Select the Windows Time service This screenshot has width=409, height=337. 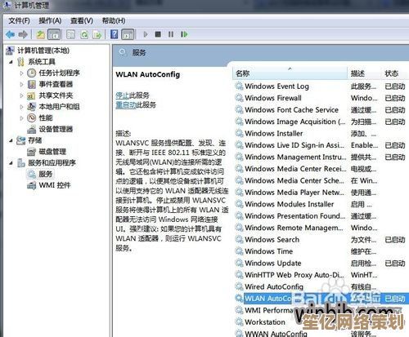(321, 251)
